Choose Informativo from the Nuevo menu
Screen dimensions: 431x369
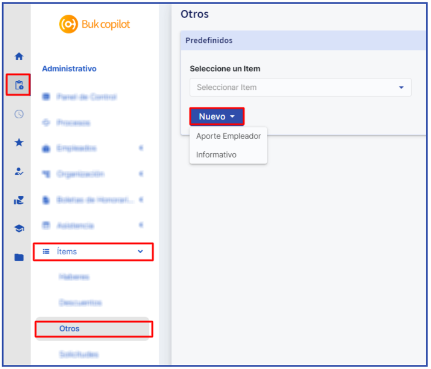click(216, 155)
